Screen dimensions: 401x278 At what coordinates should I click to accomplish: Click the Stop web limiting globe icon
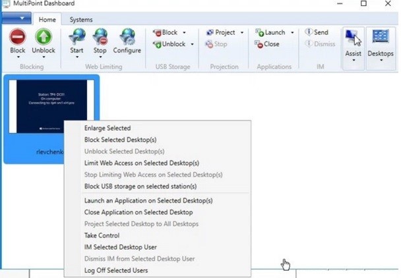point(100,36)
